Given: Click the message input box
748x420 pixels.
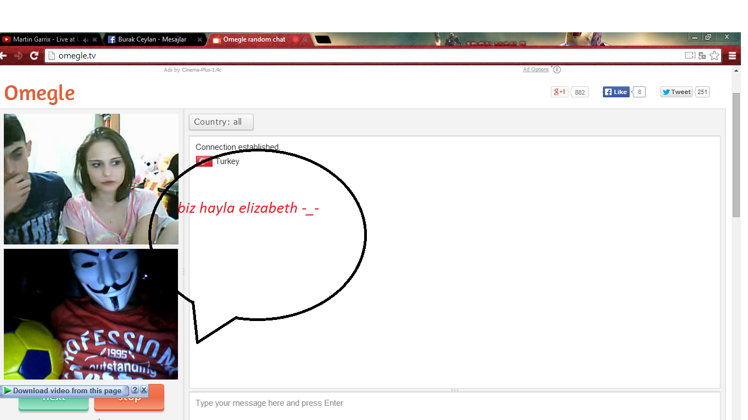Looking at the screenshot, I should pos(454,406).
